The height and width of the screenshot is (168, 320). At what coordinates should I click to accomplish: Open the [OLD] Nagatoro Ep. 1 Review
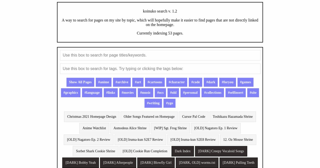tap(216, 128)
